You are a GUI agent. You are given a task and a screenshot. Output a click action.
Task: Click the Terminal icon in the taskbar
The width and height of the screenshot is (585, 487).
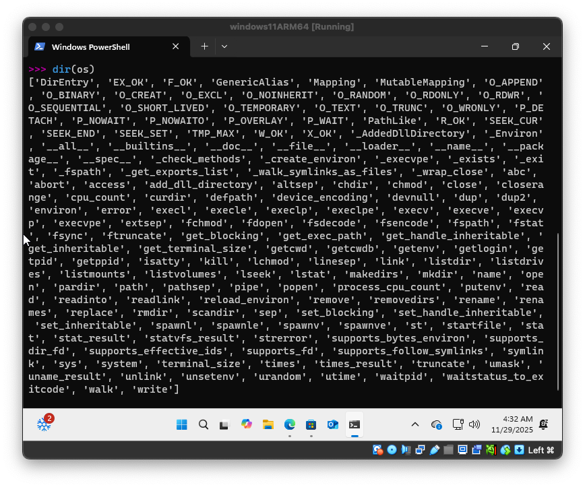click(354, 424)
